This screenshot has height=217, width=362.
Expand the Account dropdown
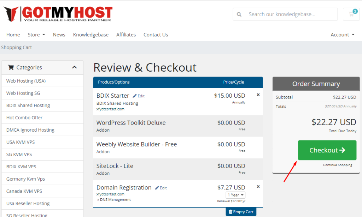(x=342, y=35)
